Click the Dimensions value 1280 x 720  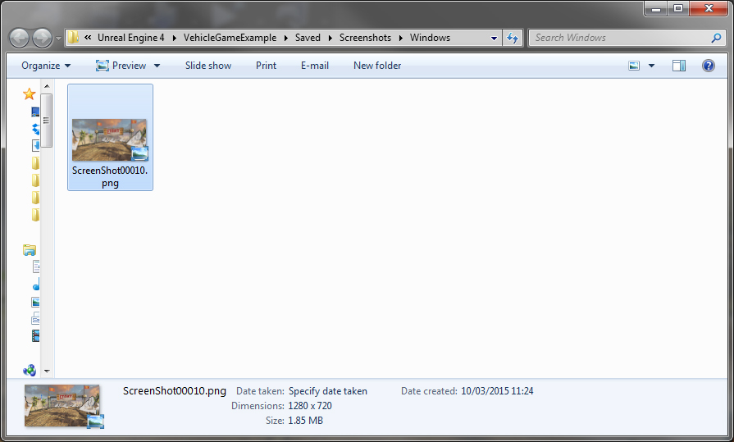(310, 405)
